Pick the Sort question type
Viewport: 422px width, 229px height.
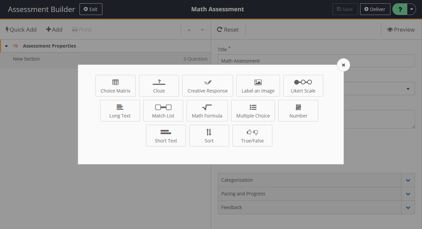coord(209,136)
